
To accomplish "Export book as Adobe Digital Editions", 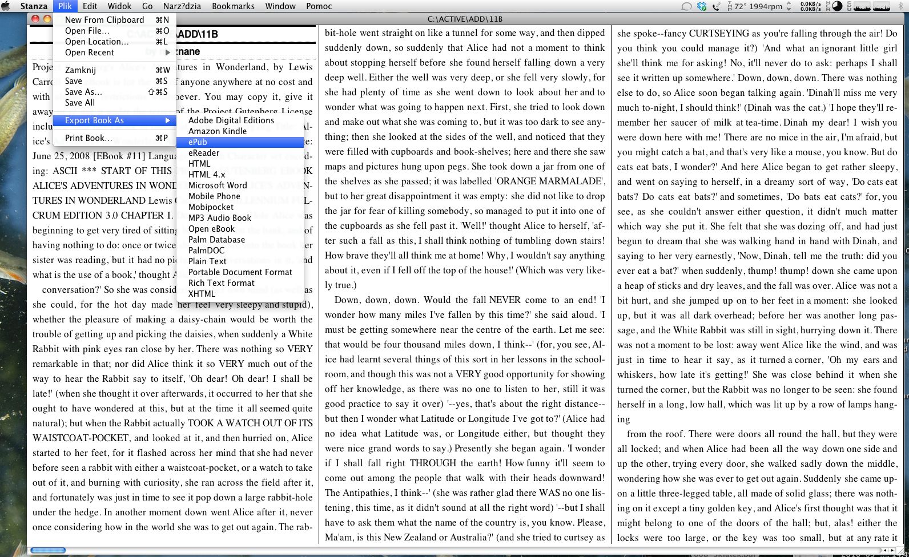I will tap(240, 120).
